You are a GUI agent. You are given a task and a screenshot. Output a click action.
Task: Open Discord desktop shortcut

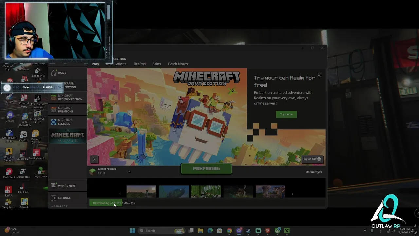[10, 117]
